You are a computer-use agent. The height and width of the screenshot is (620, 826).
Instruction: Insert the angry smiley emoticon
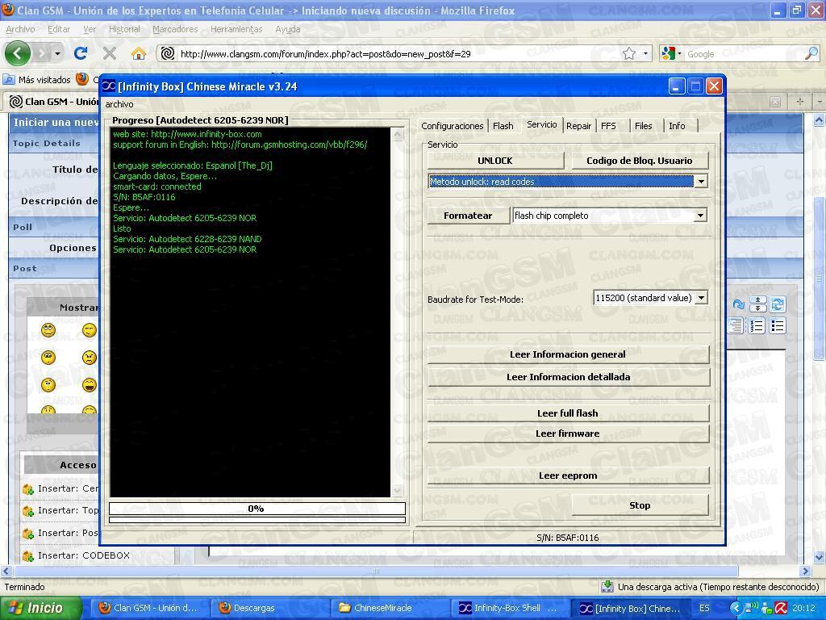(x=90, y=358)
